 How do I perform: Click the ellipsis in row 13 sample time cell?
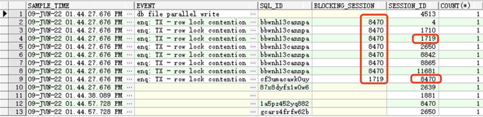click(130, 112)
